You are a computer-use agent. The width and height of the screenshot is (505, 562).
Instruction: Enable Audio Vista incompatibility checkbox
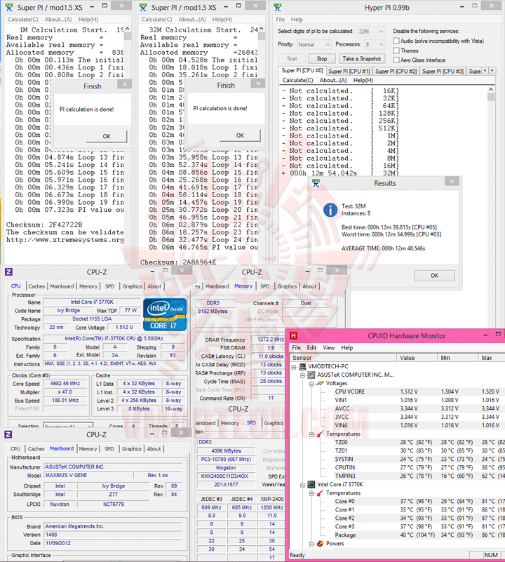point(396,41)
